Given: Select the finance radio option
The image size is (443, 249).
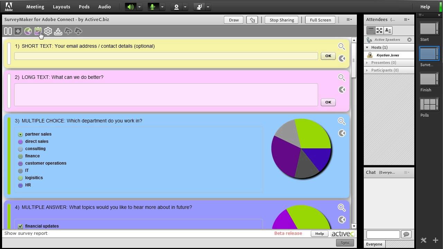Looking at the screenshot, I should (20, 156).
